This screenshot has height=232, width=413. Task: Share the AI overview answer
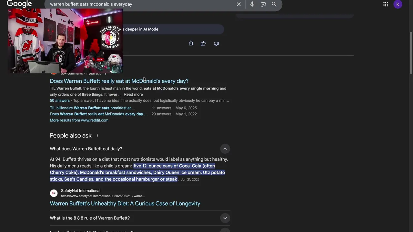tap(191, 43)
